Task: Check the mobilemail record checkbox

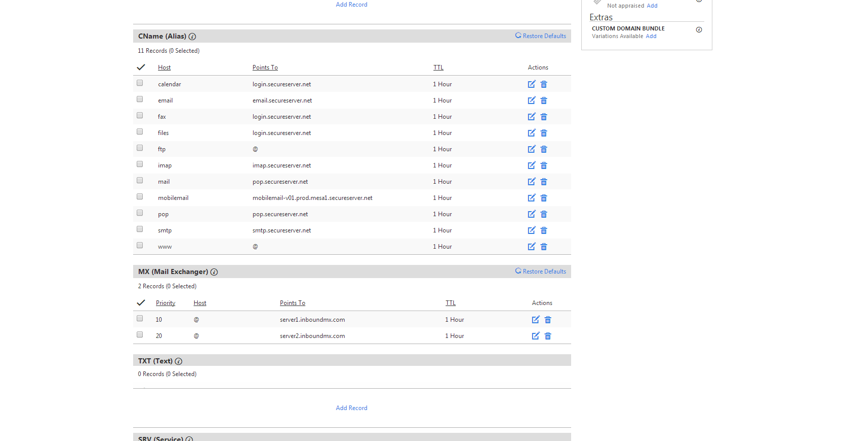Action: tap(140, 196)
